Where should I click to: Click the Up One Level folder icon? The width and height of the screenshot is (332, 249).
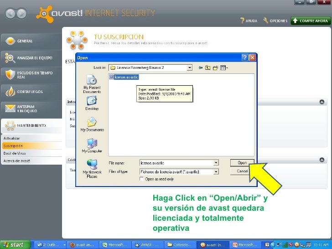tap(207, 68)
